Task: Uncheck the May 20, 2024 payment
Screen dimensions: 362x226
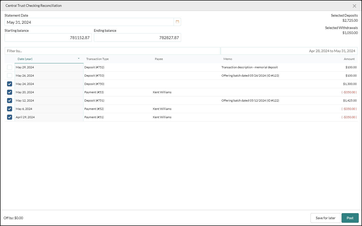Action: point(10,92)
